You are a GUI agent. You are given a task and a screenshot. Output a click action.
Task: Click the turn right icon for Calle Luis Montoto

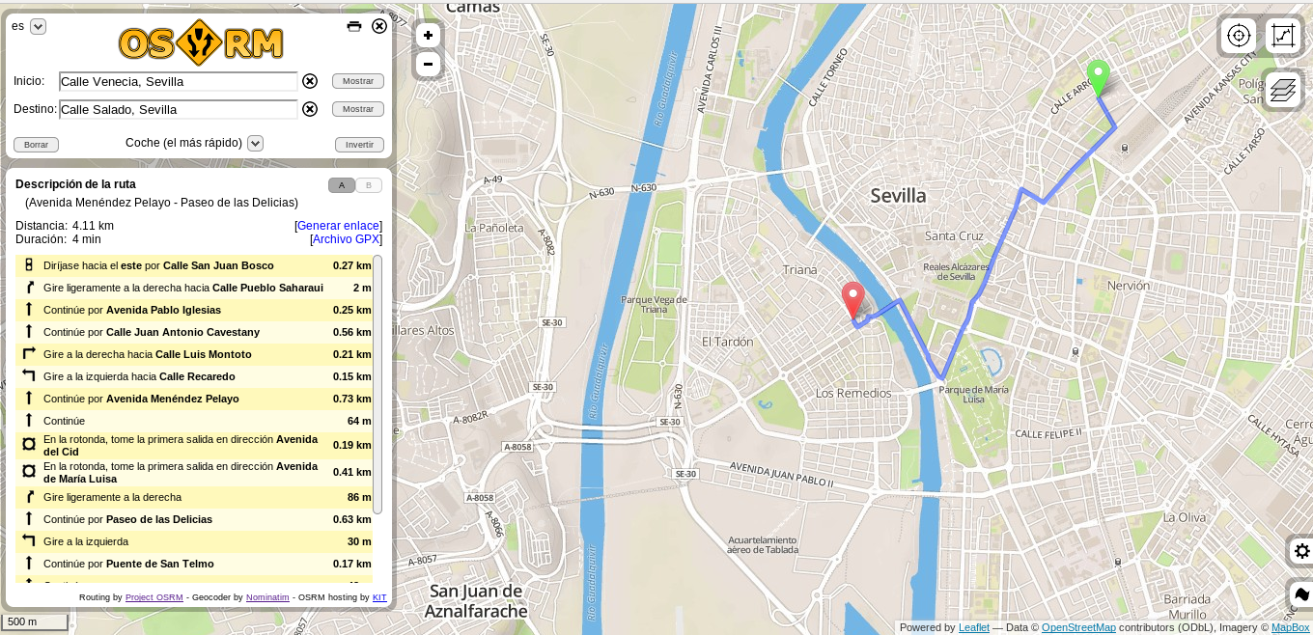[x=29, y=354]
